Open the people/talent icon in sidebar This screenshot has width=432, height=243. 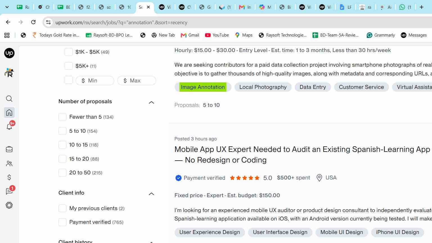point(9,163)
